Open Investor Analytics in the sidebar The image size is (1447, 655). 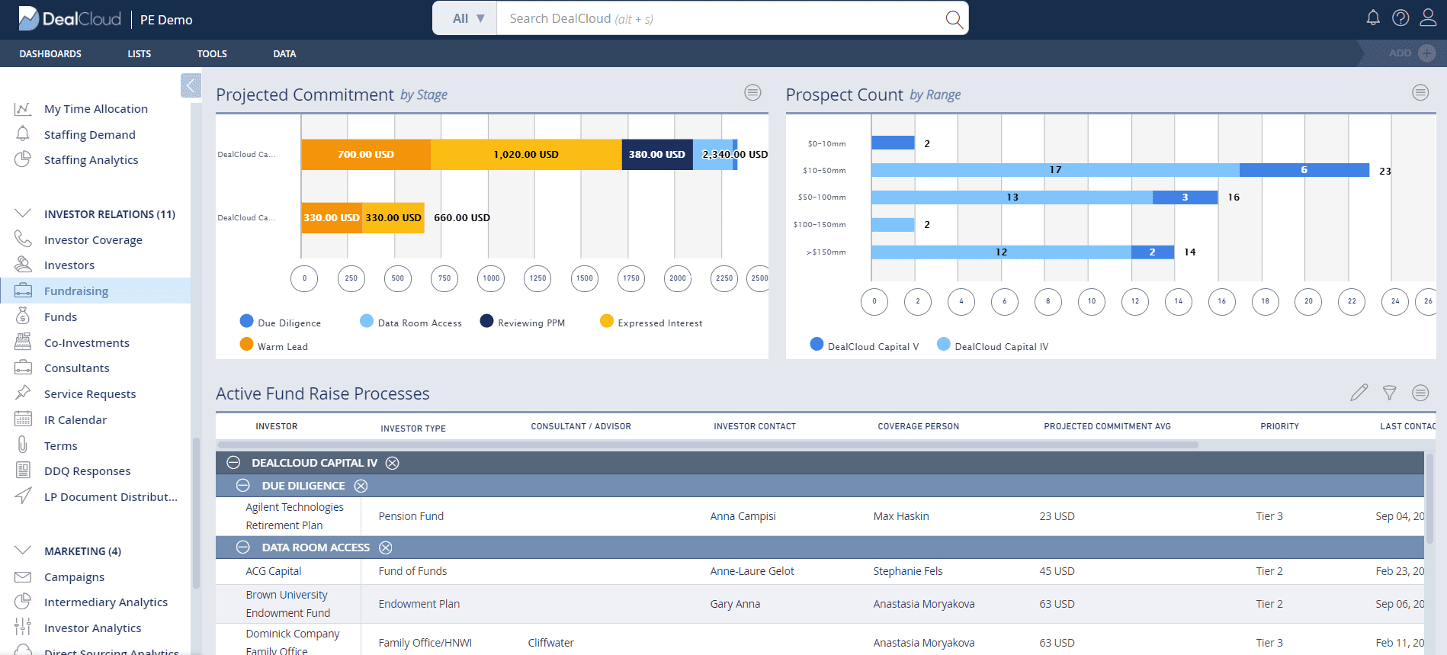(x=93, y=628)
